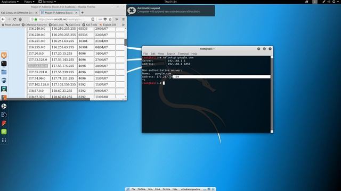Image resolution: width=341 pixels, height=191 pixels.
Task: Click 16384 in the 116.251.0.0 row
Action: [83, 41]
